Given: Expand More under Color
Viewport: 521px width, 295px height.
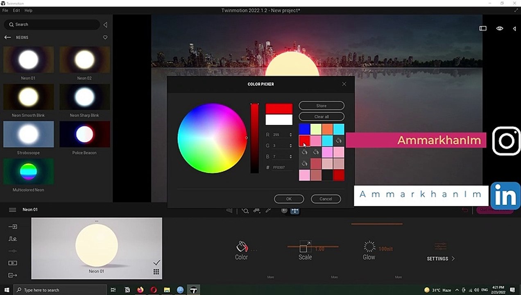Looking at the screenshot, I should click(271, 277).
